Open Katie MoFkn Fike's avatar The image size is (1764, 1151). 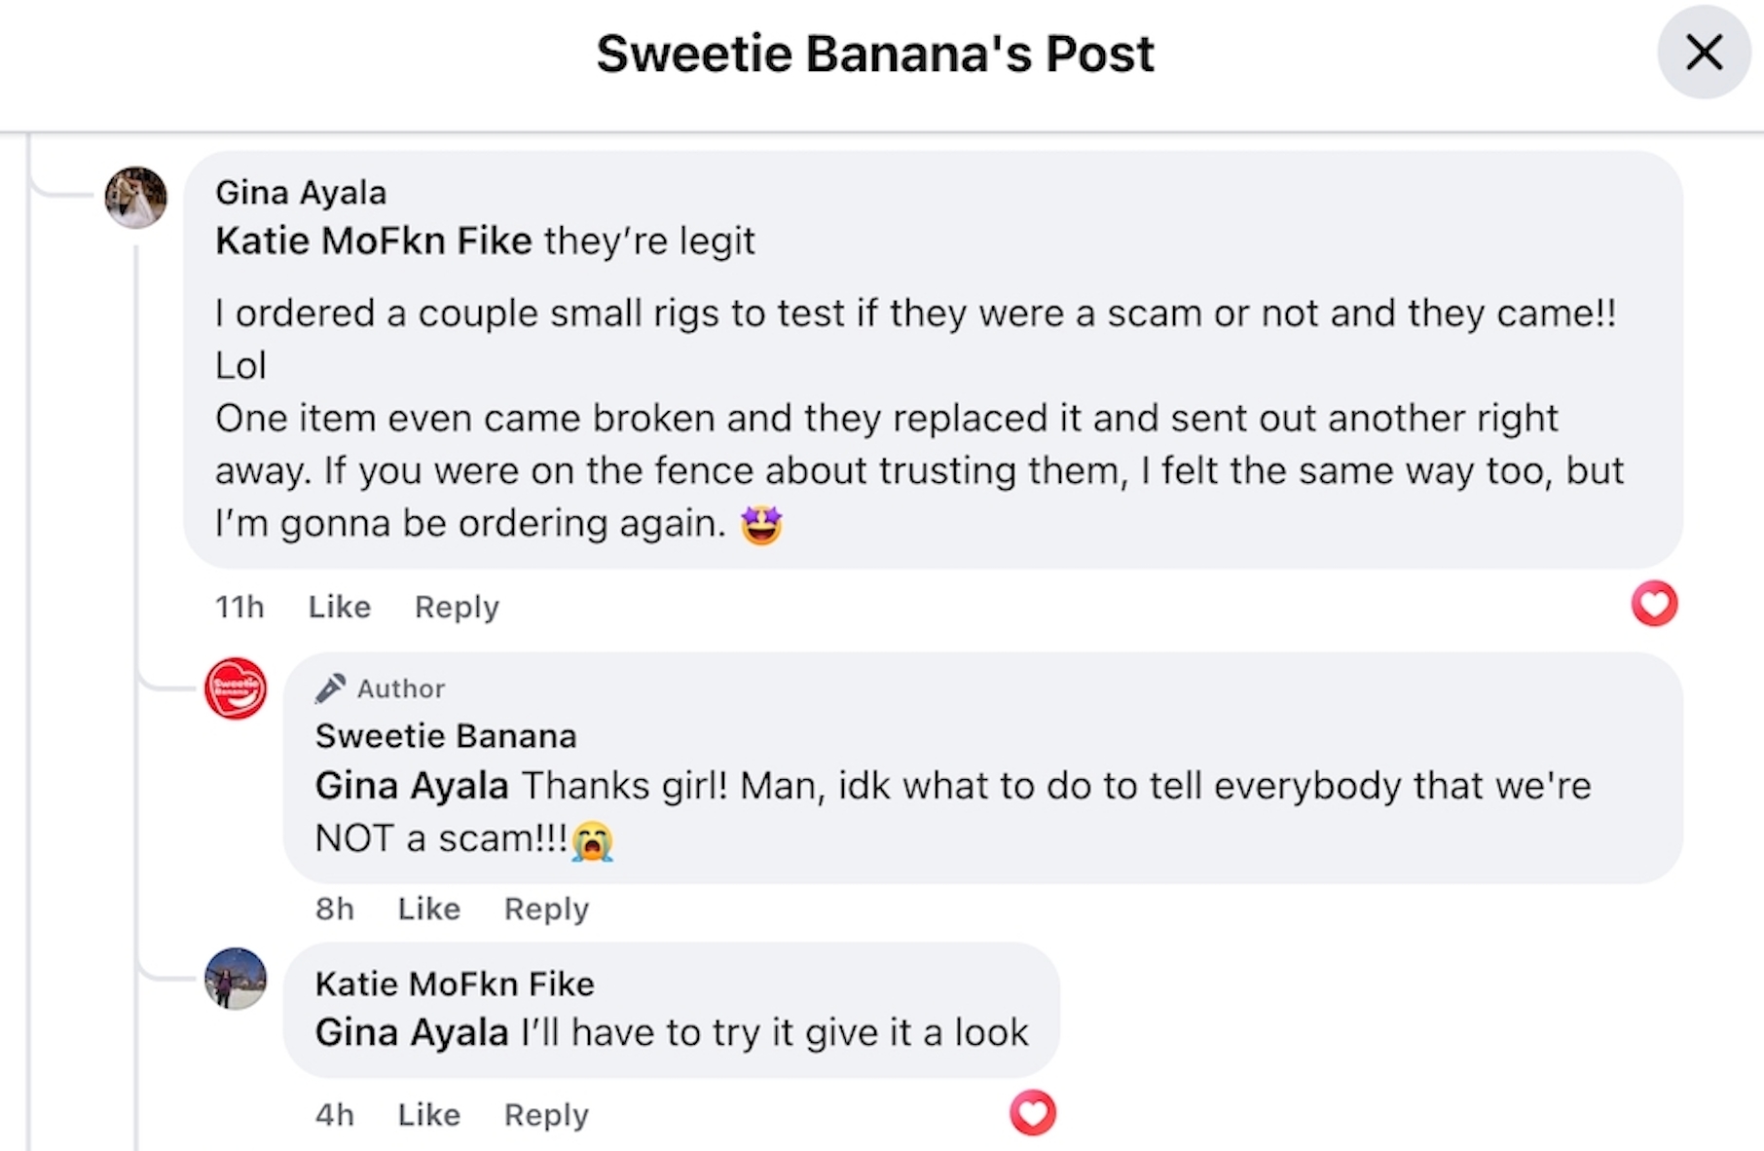point(236,979)
